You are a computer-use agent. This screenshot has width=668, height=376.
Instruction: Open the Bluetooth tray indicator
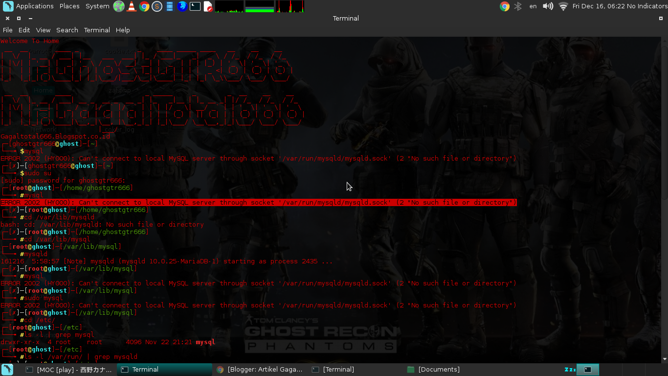(x=518, y=6)
